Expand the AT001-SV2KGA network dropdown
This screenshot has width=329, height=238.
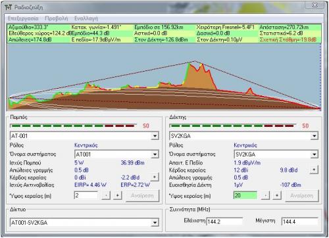click(155, 223)
